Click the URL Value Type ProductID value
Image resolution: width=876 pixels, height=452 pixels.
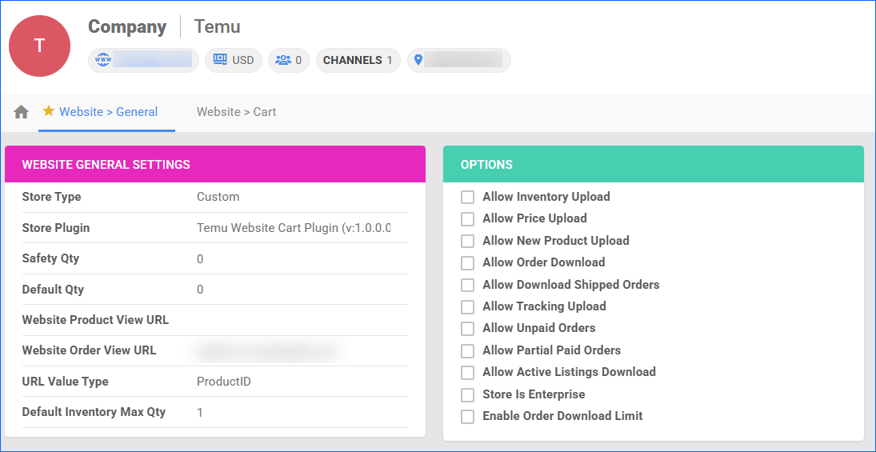pos(224,382)
